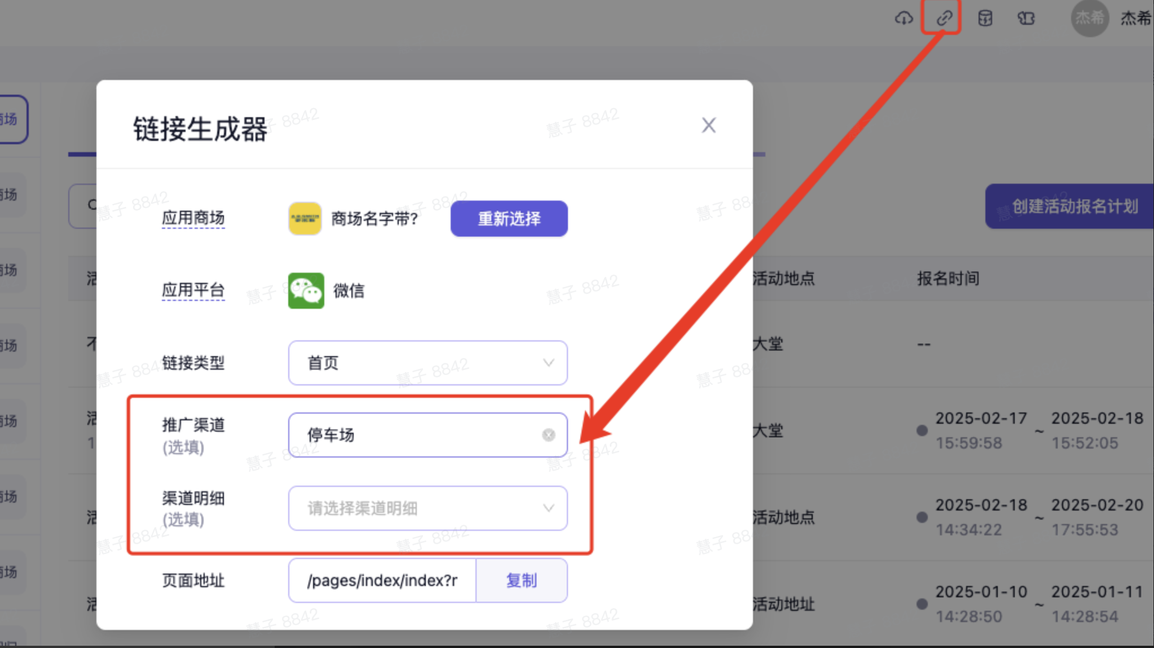The height and width of the screenshot is (648, 1154).
Task: Click the 报名时间 column header
Action: click(948, 278)
